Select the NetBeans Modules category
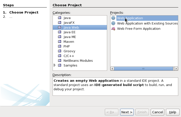This screenshot has width=181, height=117. 78,61
